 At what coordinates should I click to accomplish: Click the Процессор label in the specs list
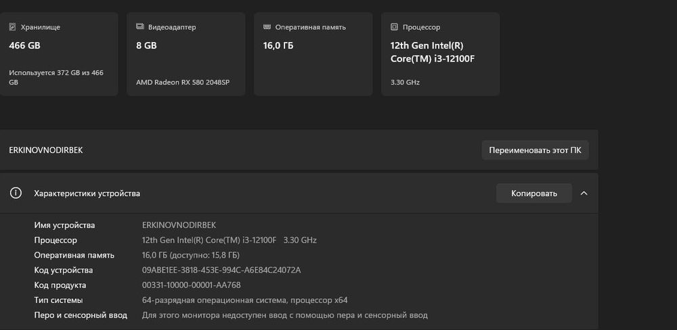click(56, 240)
